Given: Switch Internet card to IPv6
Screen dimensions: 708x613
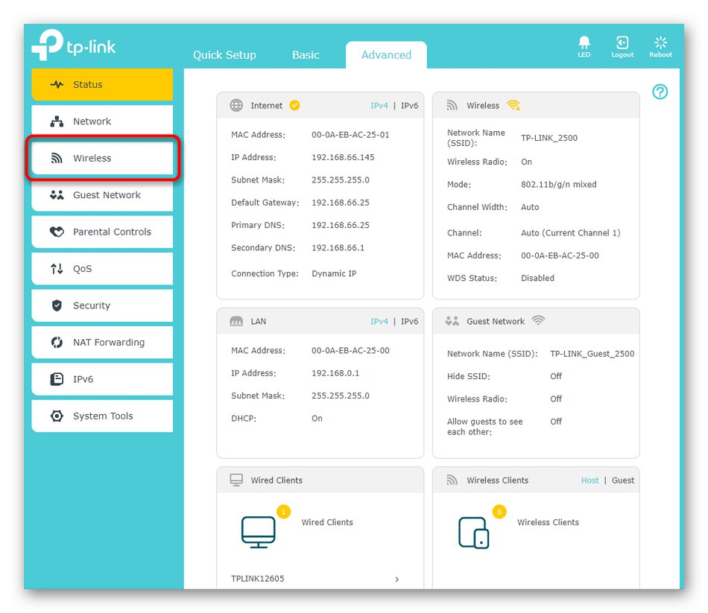Looking at the screenshot, I should (x=409, y=106).
